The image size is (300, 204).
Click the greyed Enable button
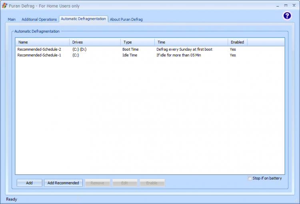coord(152,183)
